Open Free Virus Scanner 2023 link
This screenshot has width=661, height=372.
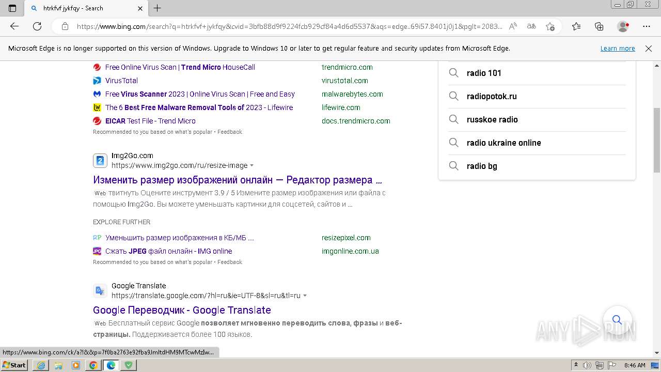200,94
